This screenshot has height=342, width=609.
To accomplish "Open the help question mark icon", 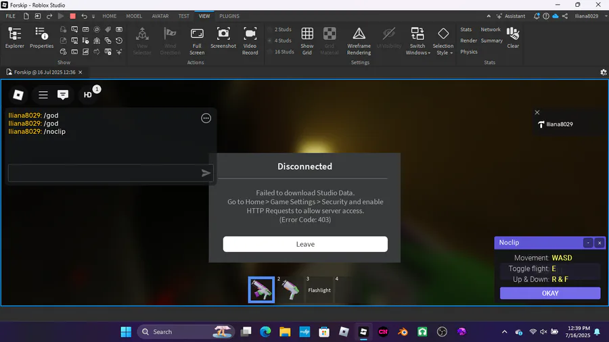I will click(546, 16).
